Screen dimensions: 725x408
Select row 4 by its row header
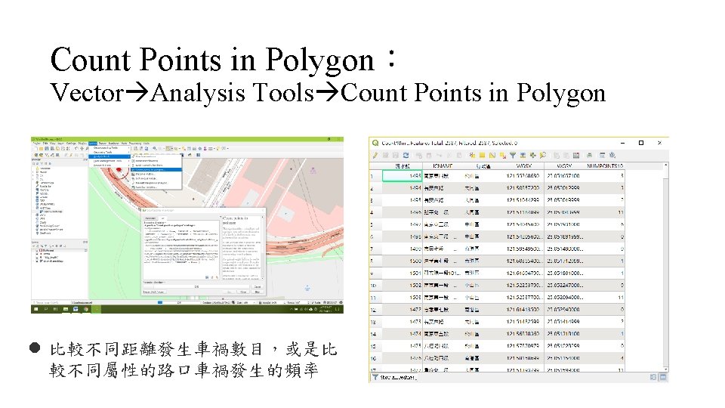click(375, 212)
